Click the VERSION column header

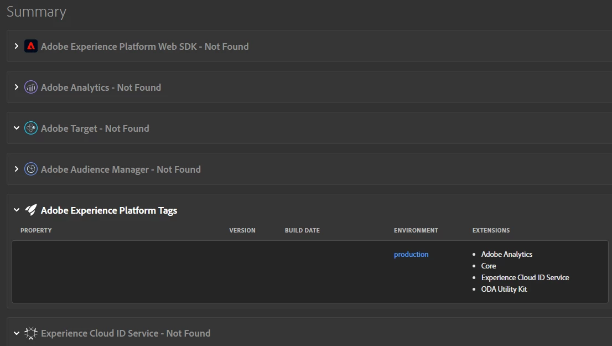(242, 230)
